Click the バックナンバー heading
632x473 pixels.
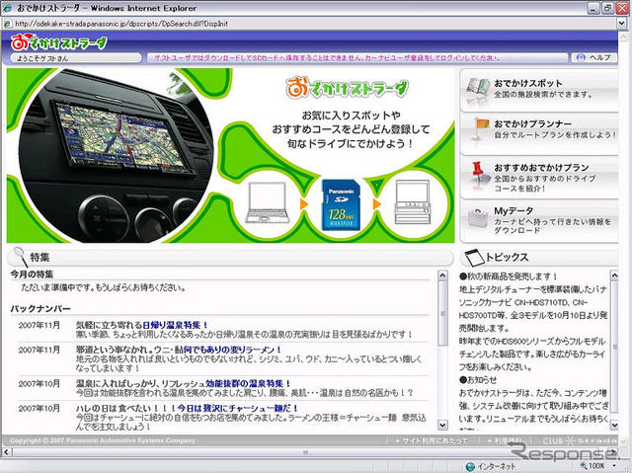40,309
